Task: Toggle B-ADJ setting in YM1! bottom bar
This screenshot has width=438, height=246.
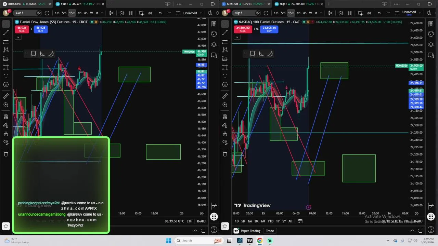Action: [x=201, y=221]
